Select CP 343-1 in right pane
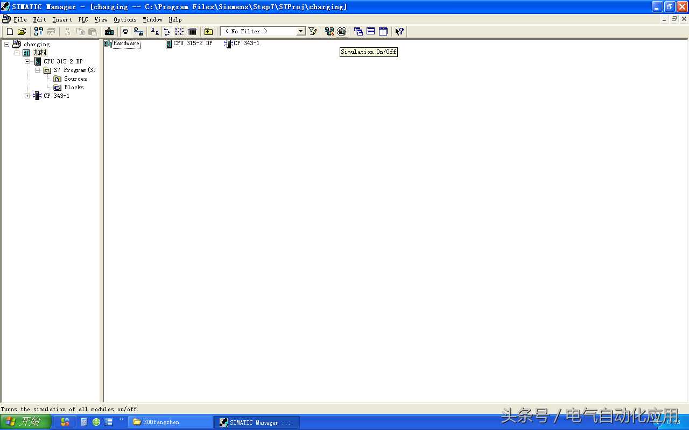This screenshot has width=689, height=430. 242,44
